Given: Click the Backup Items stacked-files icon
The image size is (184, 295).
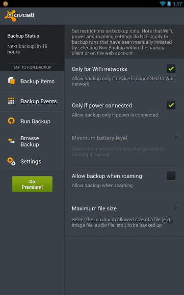Looking at the screenshot, I should click(11, 81).
